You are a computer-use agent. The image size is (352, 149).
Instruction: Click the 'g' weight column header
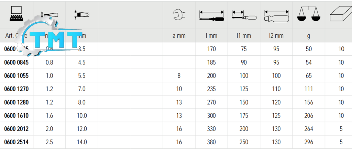tap(308, 36)
